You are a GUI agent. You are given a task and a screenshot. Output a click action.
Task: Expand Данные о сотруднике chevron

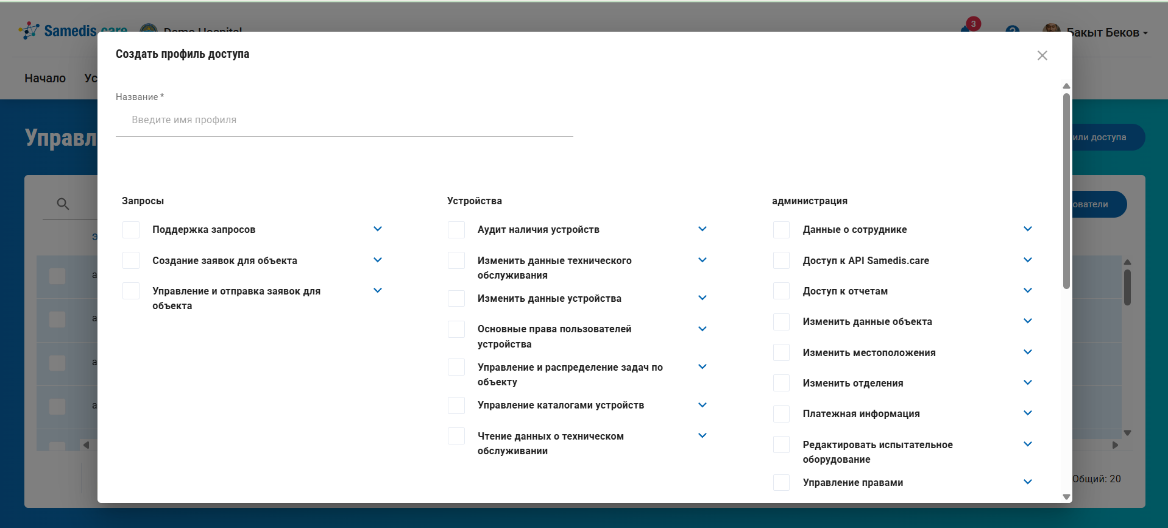click(x=1028, y=229)
